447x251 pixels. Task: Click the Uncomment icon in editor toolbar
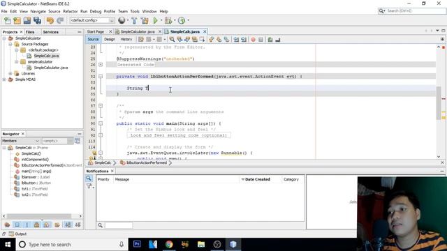pyautogui.click(x=278, y=40)
